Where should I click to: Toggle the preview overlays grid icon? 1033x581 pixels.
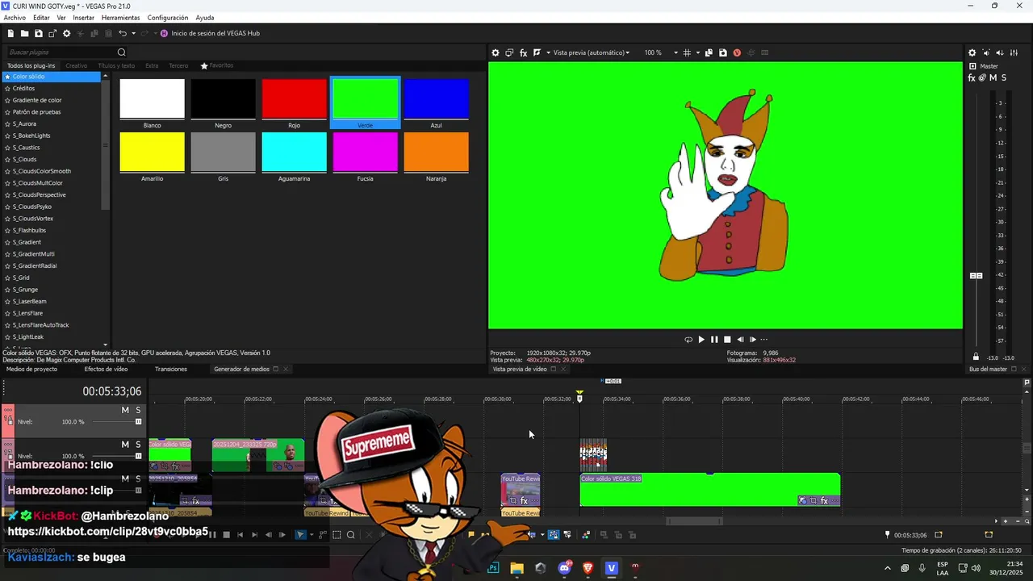click(687, 52)
